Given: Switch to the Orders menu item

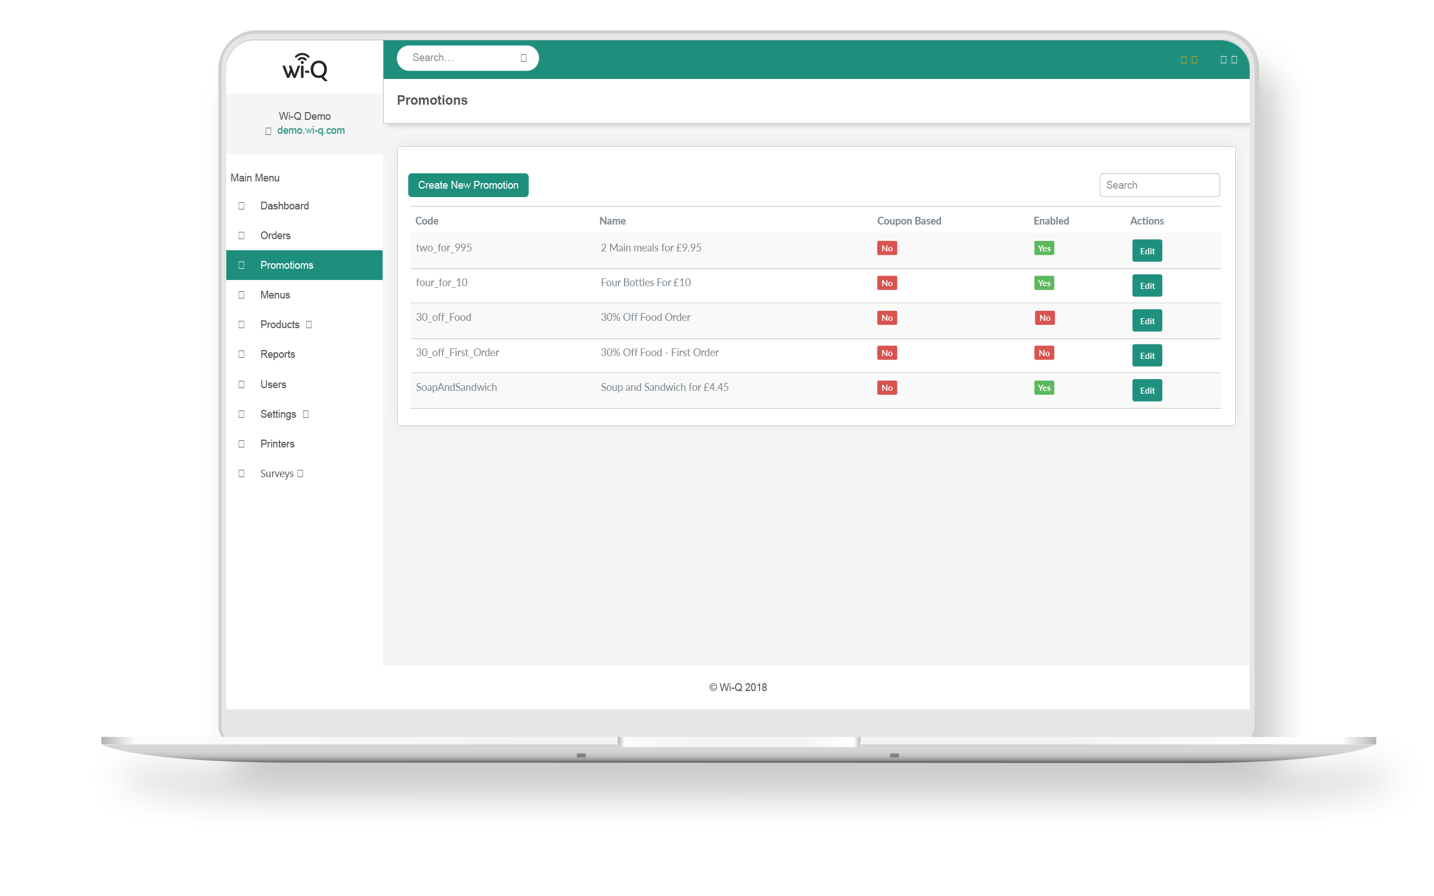Looking at the screenshot, I should coord(274,235).
